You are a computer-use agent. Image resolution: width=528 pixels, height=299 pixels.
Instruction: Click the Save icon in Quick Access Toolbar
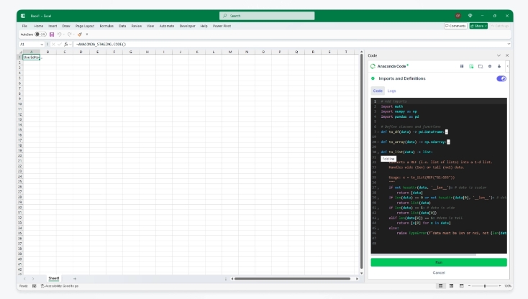pos(52,34)
